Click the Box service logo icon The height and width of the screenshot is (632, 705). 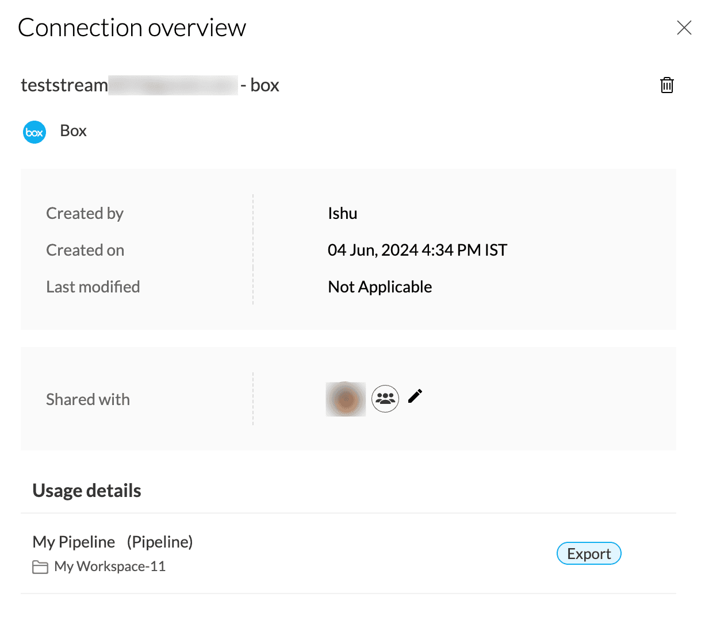(35, 132)
